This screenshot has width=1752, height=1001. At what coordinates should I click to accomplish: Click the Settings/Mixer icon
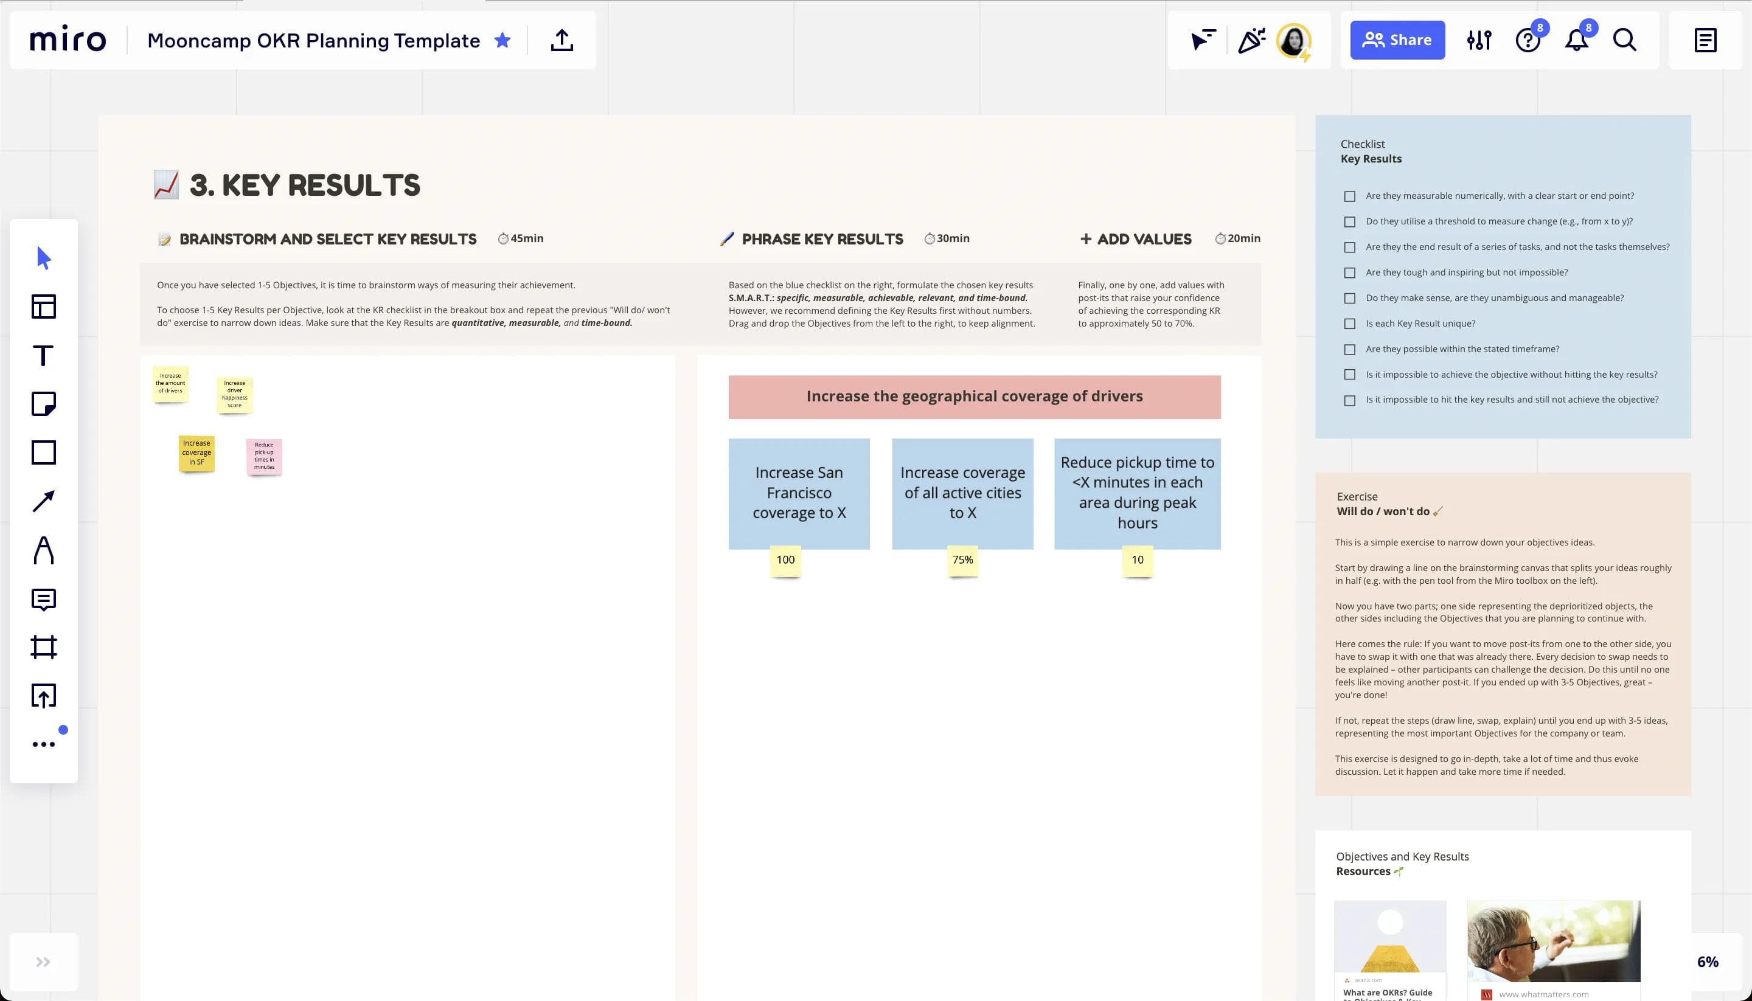(1479, 40)
